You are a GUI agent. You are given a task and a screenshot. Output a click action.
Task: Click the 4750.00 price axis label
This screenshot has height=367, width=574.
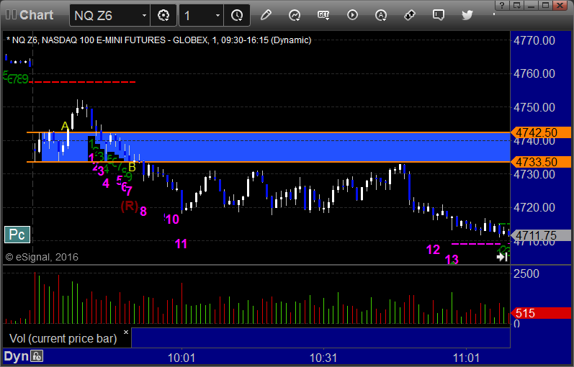pos(534,107)
